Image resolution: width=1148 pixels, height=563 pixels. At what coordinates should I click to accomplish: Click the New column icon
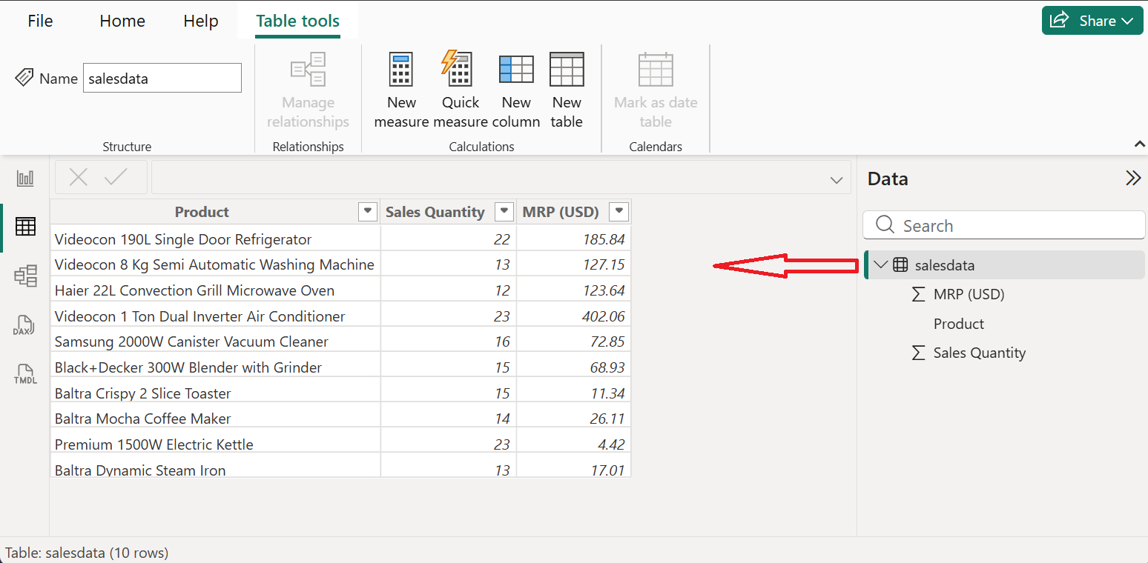tap(516, 70)
